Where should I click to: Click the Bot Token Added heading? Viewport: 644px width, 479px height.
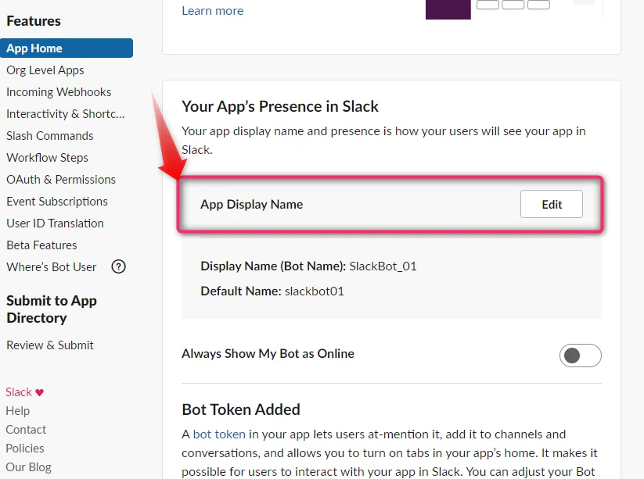(x=241, y=409)
